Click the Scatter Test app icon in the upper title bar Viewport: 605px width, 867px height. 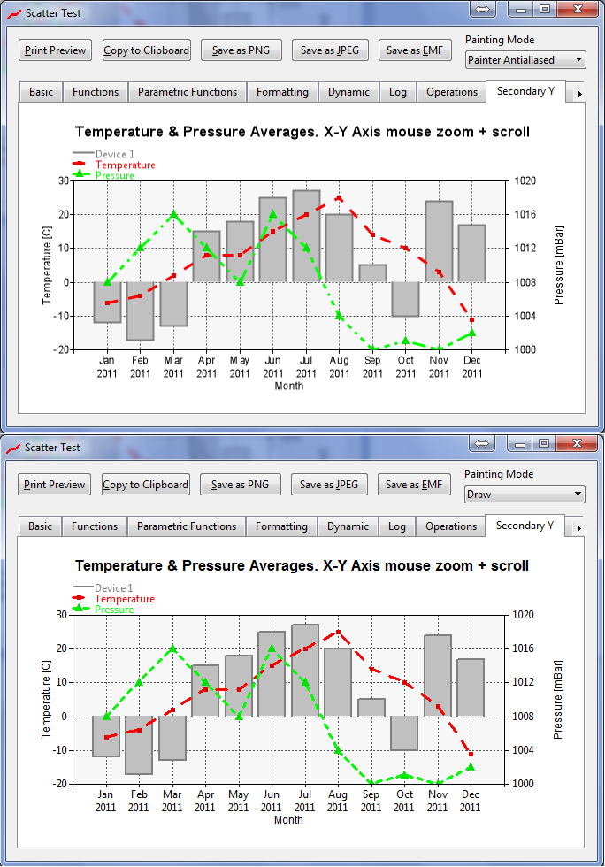(13, 12)
